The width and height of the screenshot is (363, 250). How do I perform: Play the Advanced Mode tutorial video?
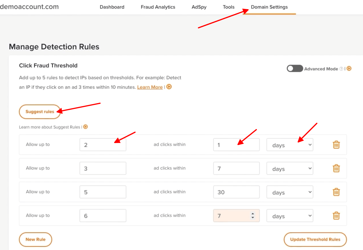point(349,69)
